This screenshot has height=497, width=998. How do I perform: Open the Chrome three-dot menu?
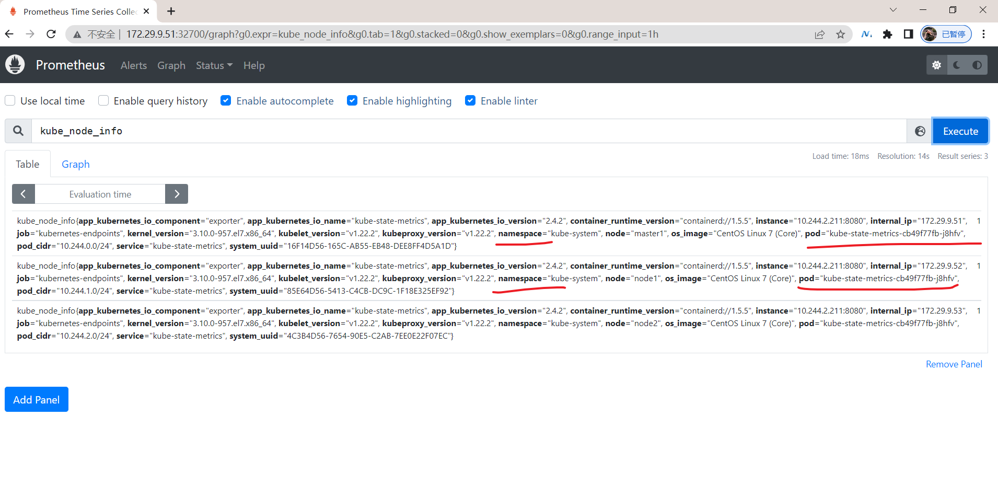pos(983,34)
